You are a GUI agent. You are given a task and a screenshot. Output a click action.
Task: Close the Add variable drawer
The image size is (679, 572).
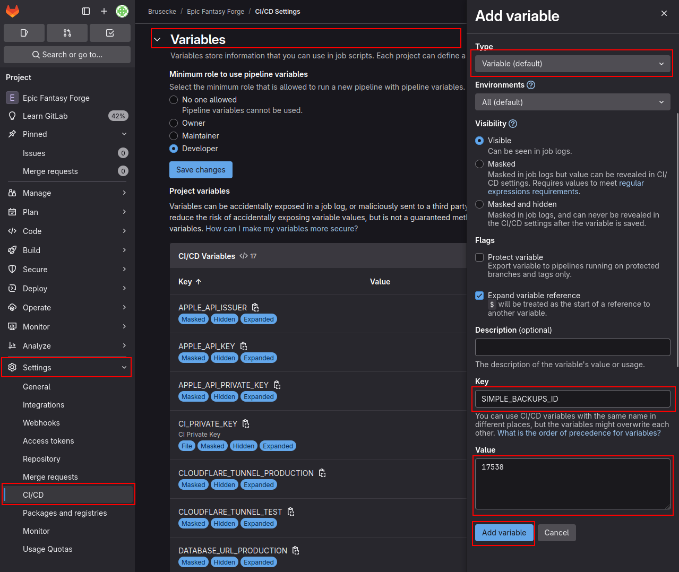[664, 13]
